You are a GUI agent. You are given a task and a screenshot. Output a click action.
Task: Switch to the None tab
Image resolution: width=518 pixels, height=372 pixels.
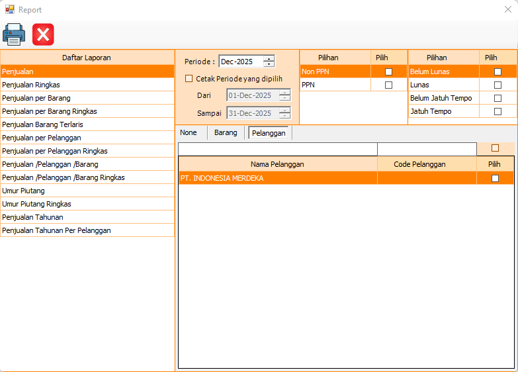pos(189,132)
